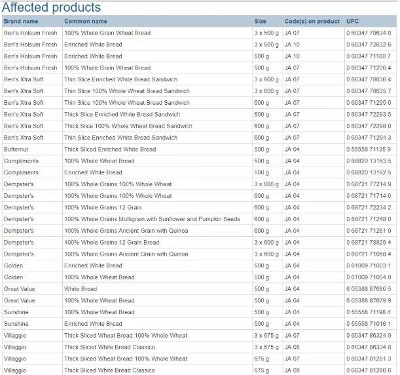Image resolution: width=400 pixels, height=375 pixels.
Task: Select UPC "0 68721 78829 4"
Action: tap(369, 243)
